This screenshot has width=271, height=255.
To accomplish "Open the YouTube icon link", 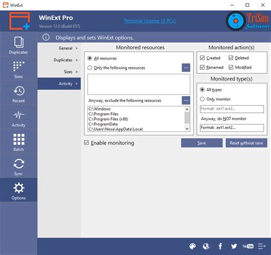I will (248, 246).
